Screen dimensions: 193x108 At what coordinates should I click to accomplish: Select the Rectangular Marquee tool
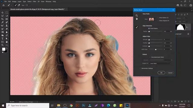point(7,13)
